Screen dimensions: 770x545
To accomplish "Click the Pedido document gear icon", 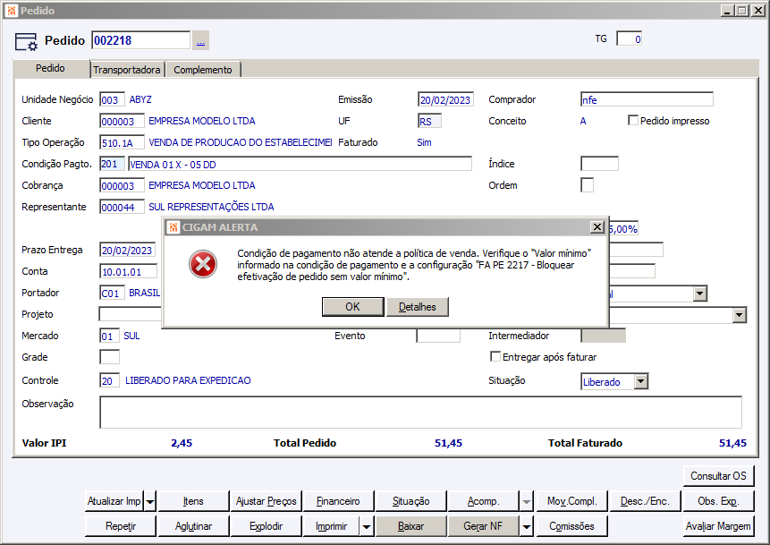I will pyautogui.click(x=27, y=41).
